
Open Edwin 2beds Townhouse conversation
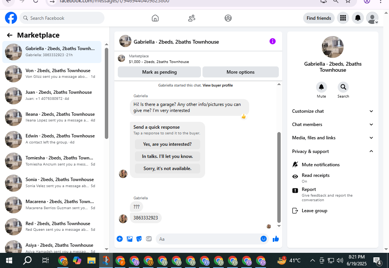pos(52,139)
